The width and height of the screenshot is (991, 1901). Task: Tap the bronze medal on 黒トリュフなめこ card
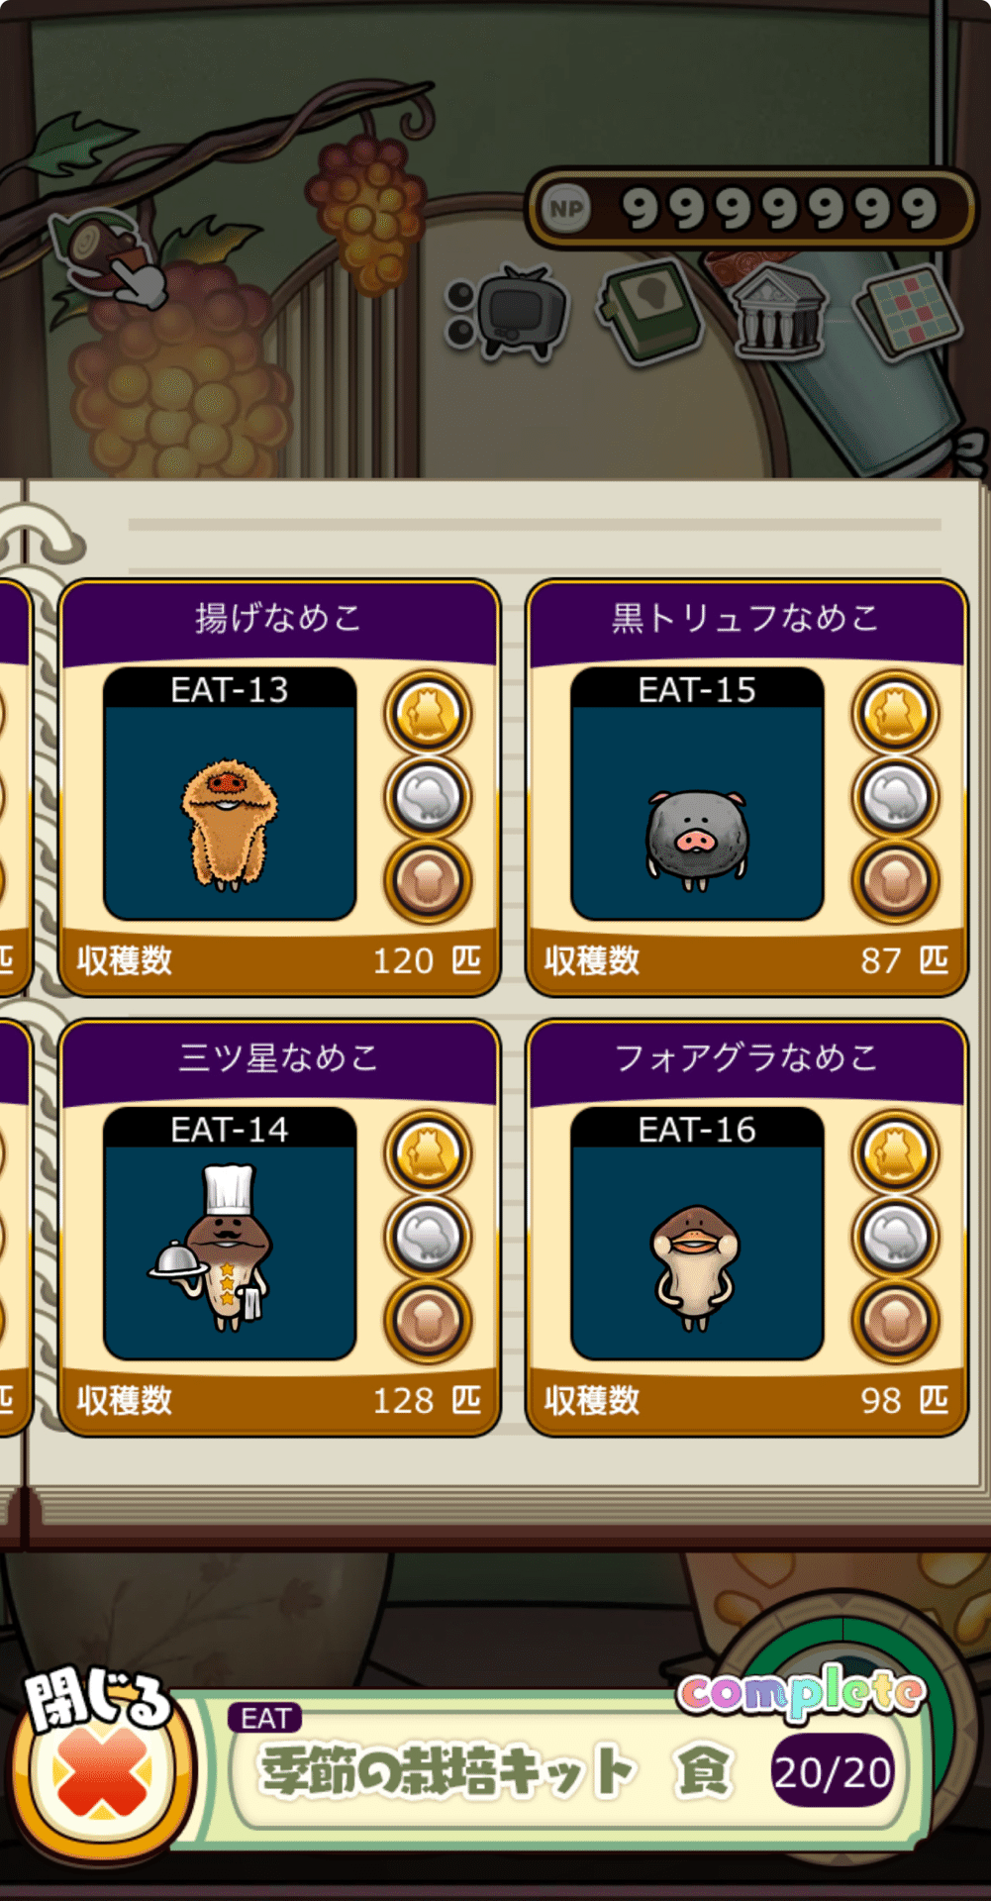pyautogui.click(x=895, y=880)
